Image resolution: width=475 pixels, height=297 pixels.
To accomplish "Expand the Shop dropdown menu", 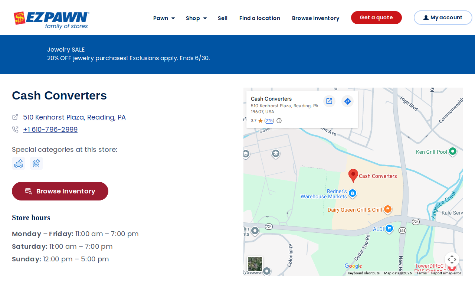I will (196, 18).
